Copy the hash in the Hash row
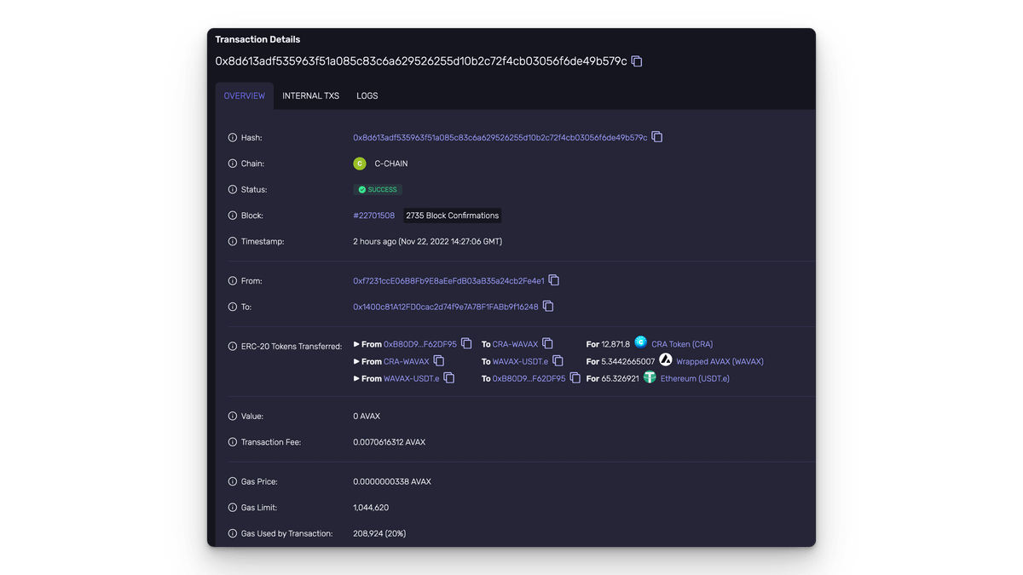The width and height of the screenshot is (1023, 575). tap(657, 137)
